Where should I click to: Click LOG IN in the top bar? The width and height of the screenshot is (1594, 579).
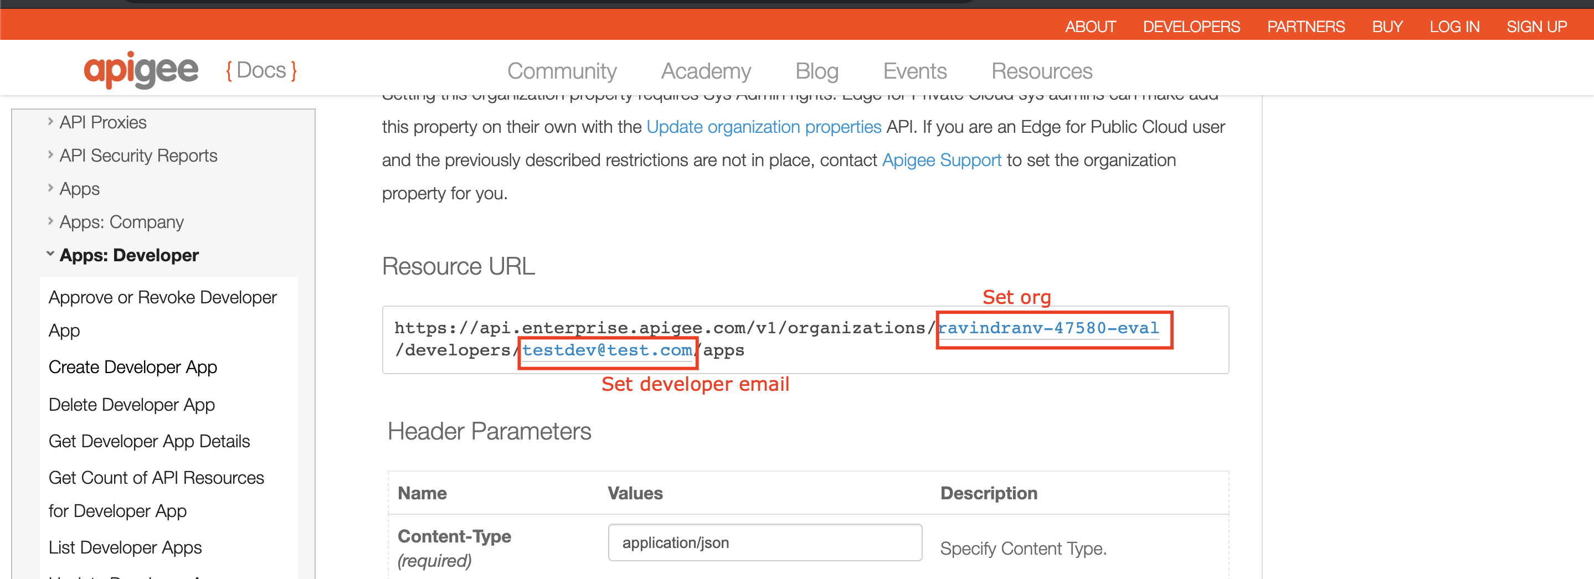coord(1454,27)
